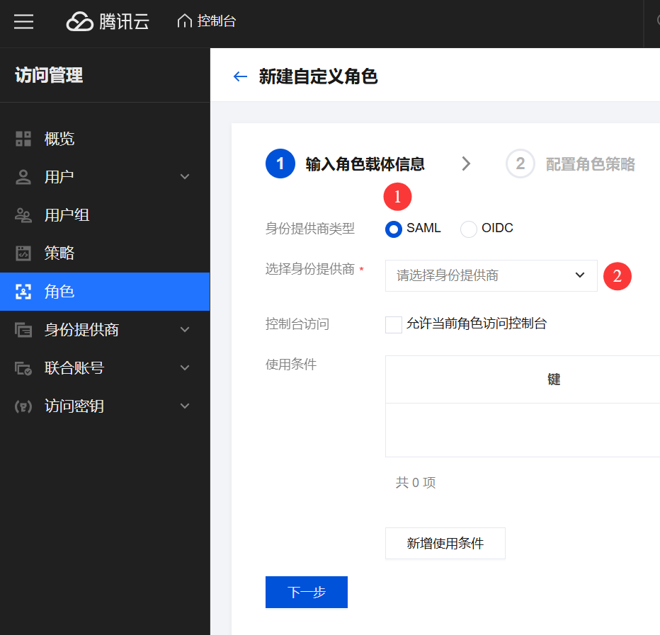The height and width of the screenshot is (635, 660).
Task: Click the 用户组 icon in sidebar
Action: pyautogui.click(x=23, y=215)
